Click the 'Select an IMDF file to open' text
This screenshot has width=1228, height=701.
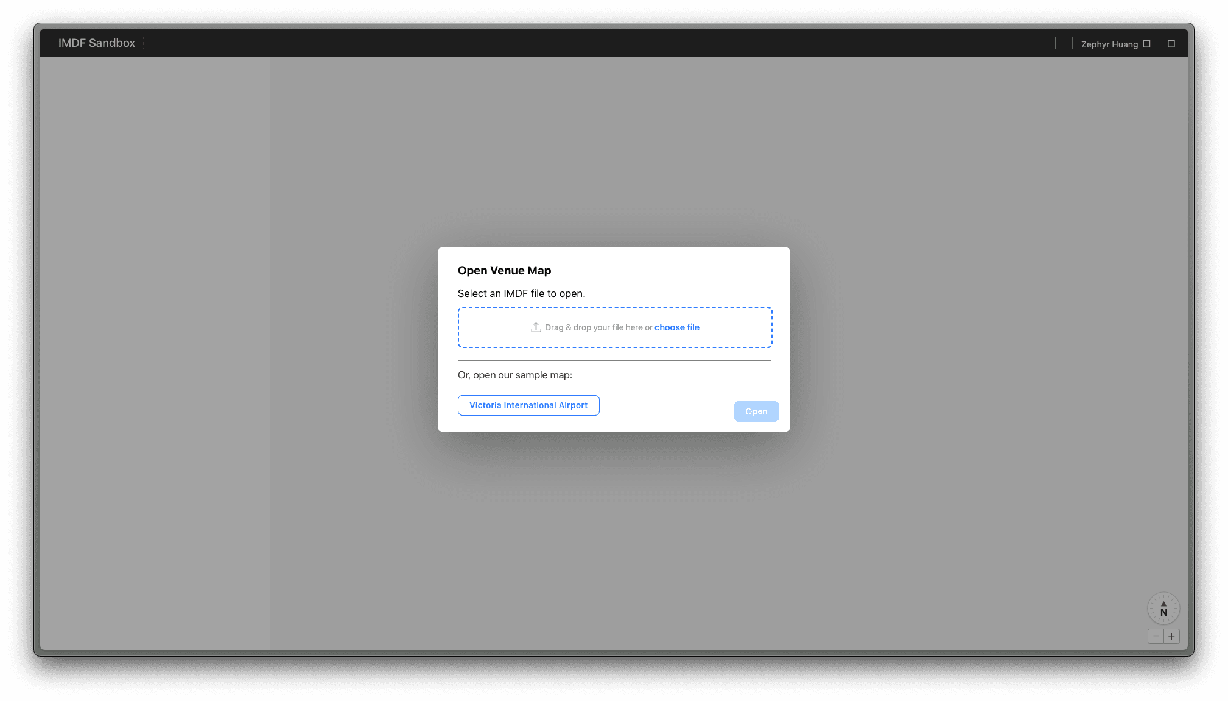tap(521, 293)
